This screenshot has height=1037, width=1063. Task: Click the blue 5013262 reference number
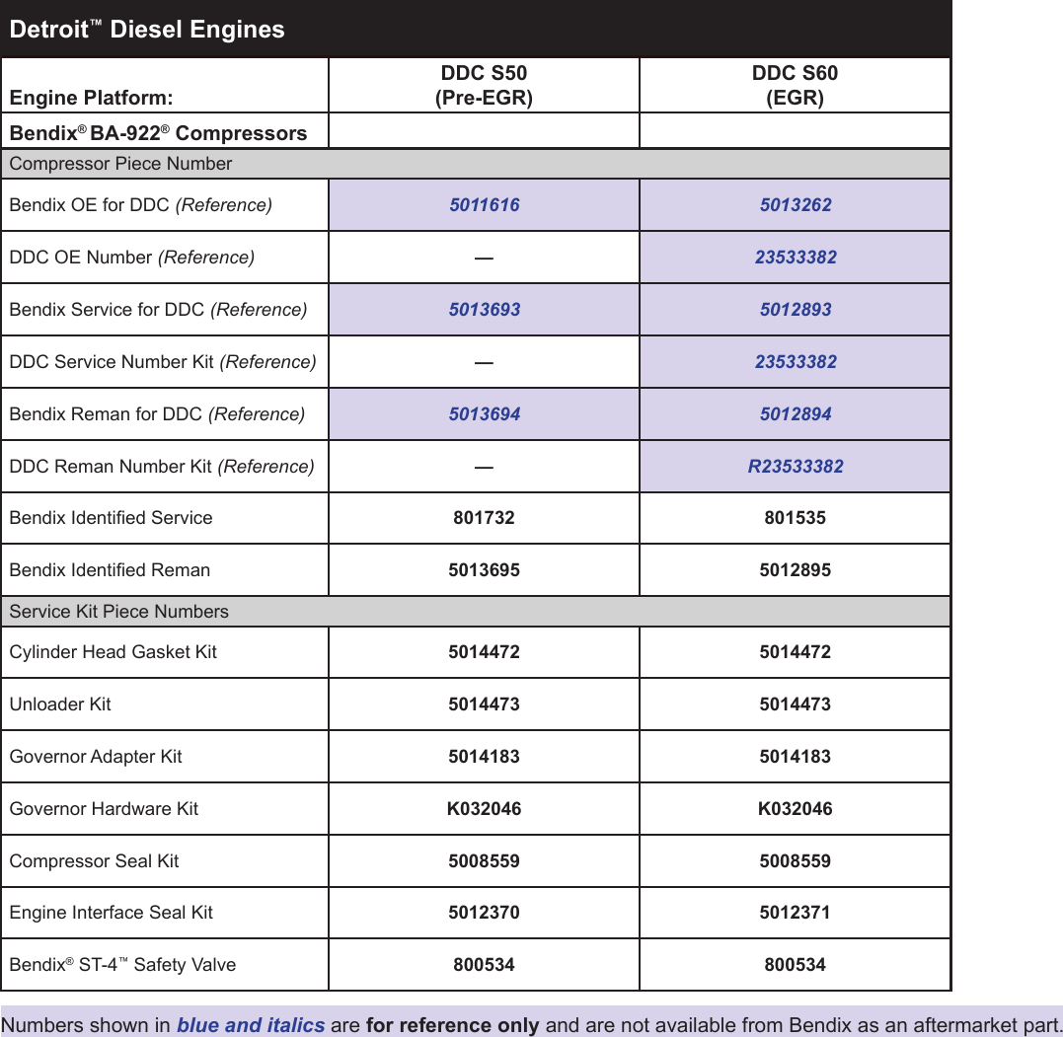coord(795,204)
